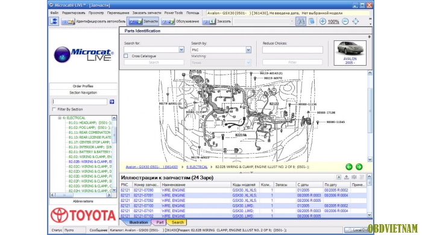The image size is (422, 235).
Task: Click the Search button in Parts Identification
Action: click(154, 63)
